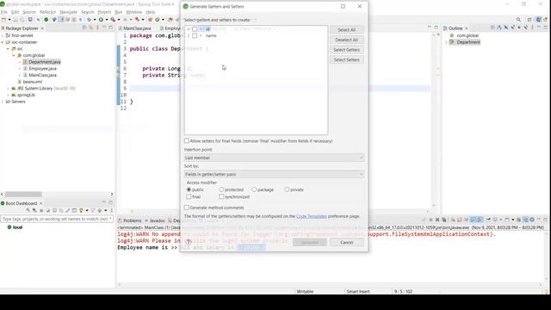The image size is (551, 310).
Task: Click the Run (green play) toolbar icon
Action: pyautogui.click(x=101, y=20)
